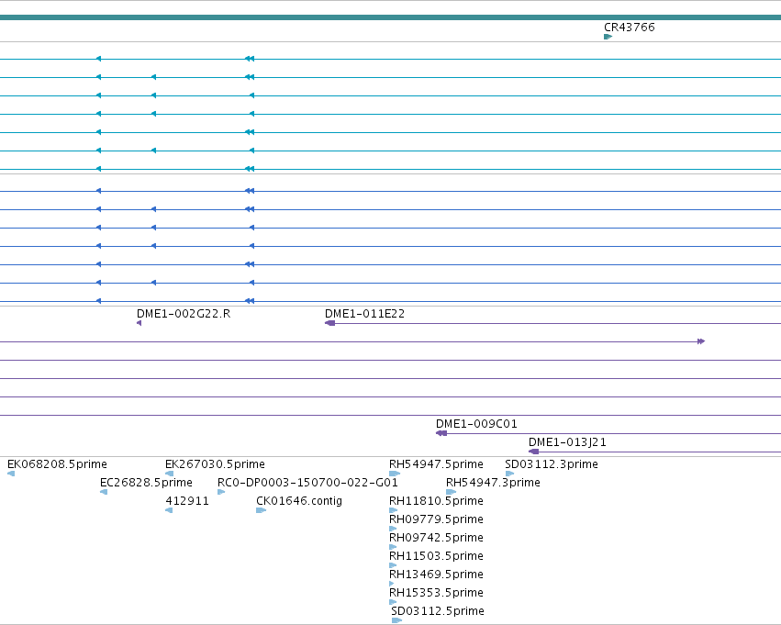
Task: Click the SD03112.5prime EST arrow
Action: pyautogui.click(x=396, y=620)
